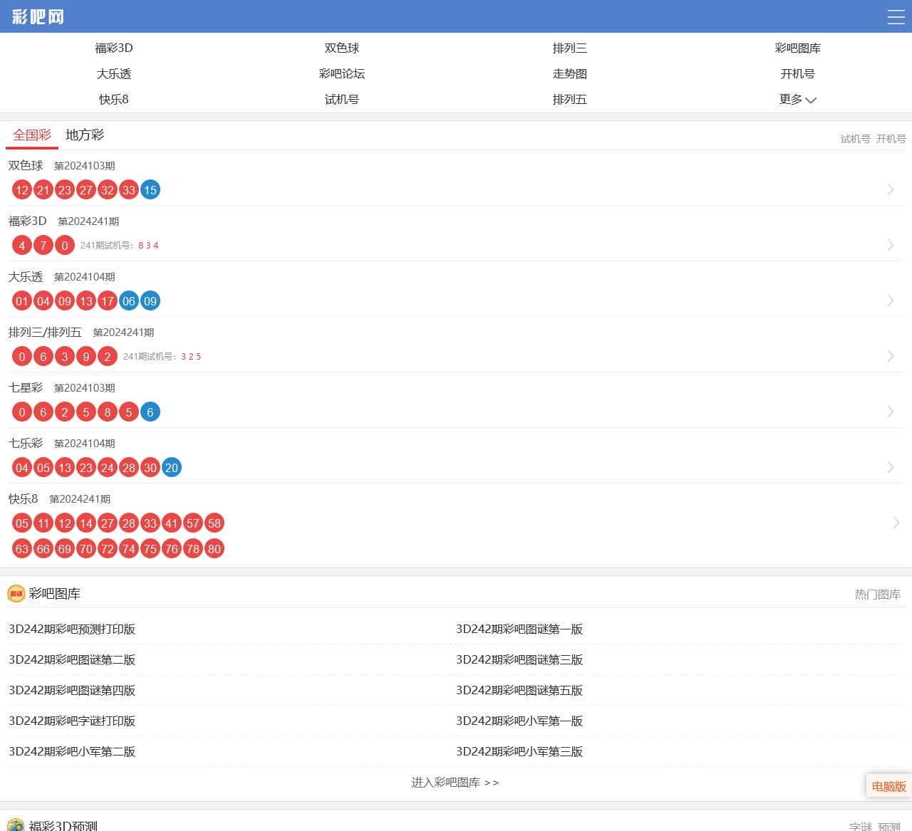The width and height of the screenshot is (912, 831).
Task: Click the 彩吧图库 section icon
Action: 16,593
